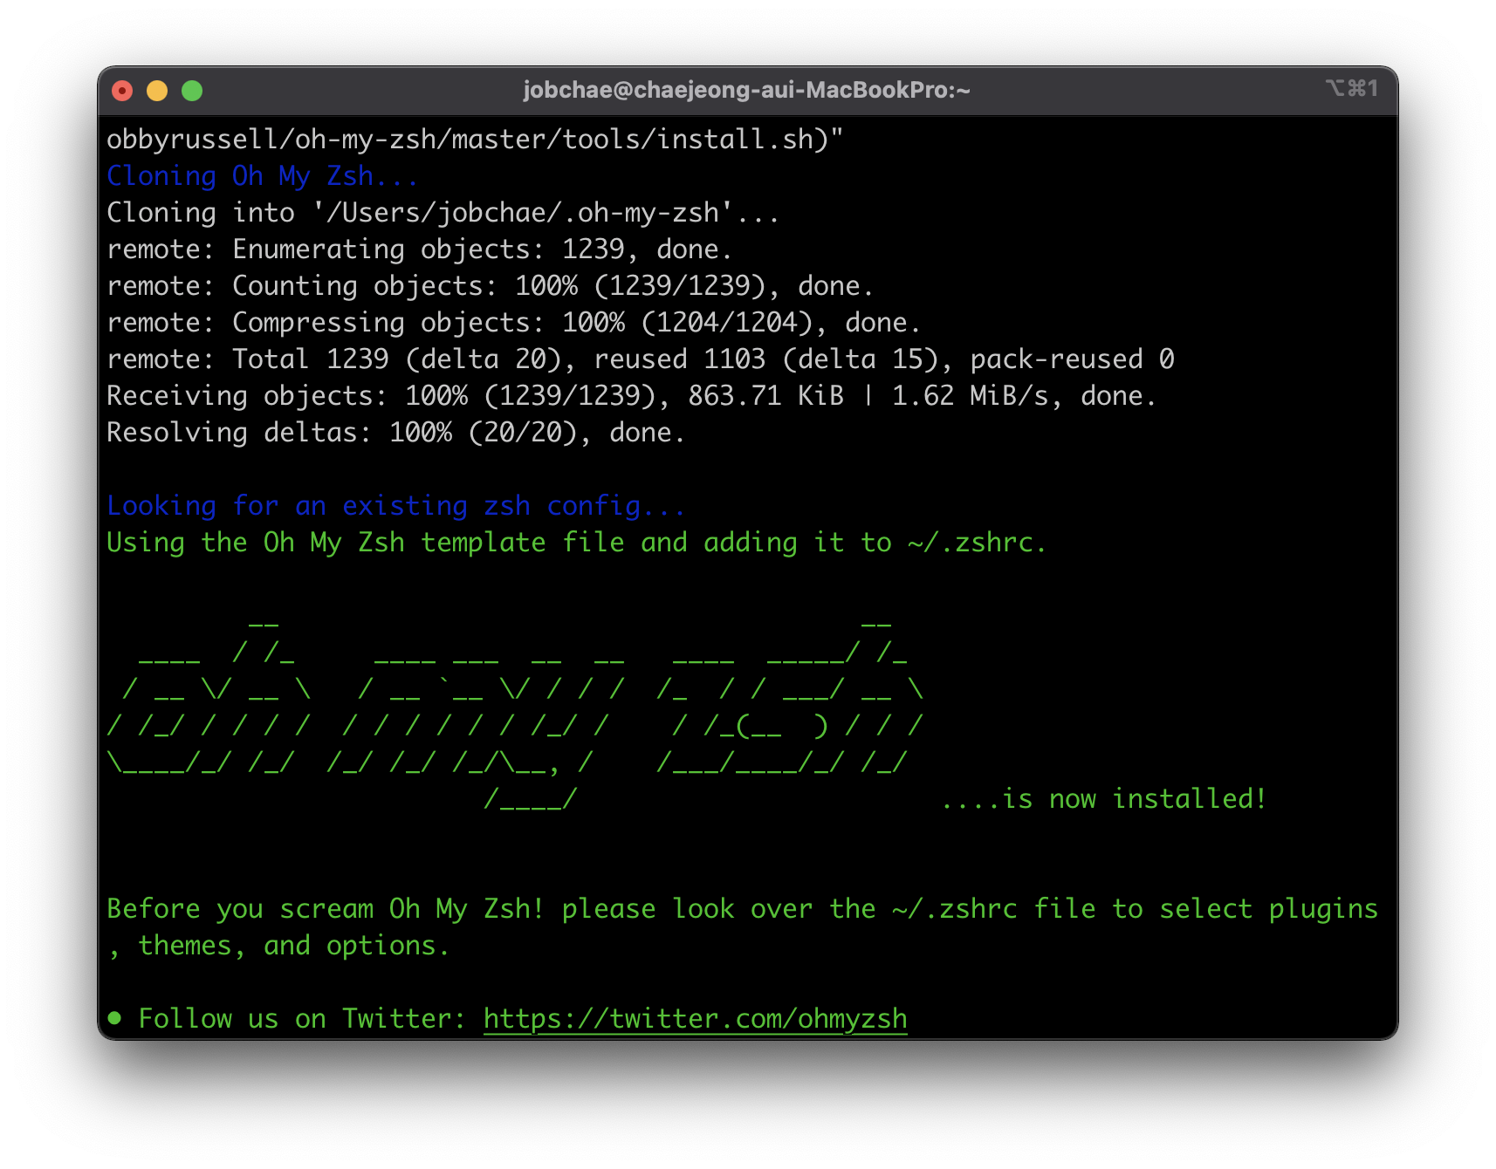
Task: Click 'Looking for an existing zsh config...' text
Action: (395, 505)
